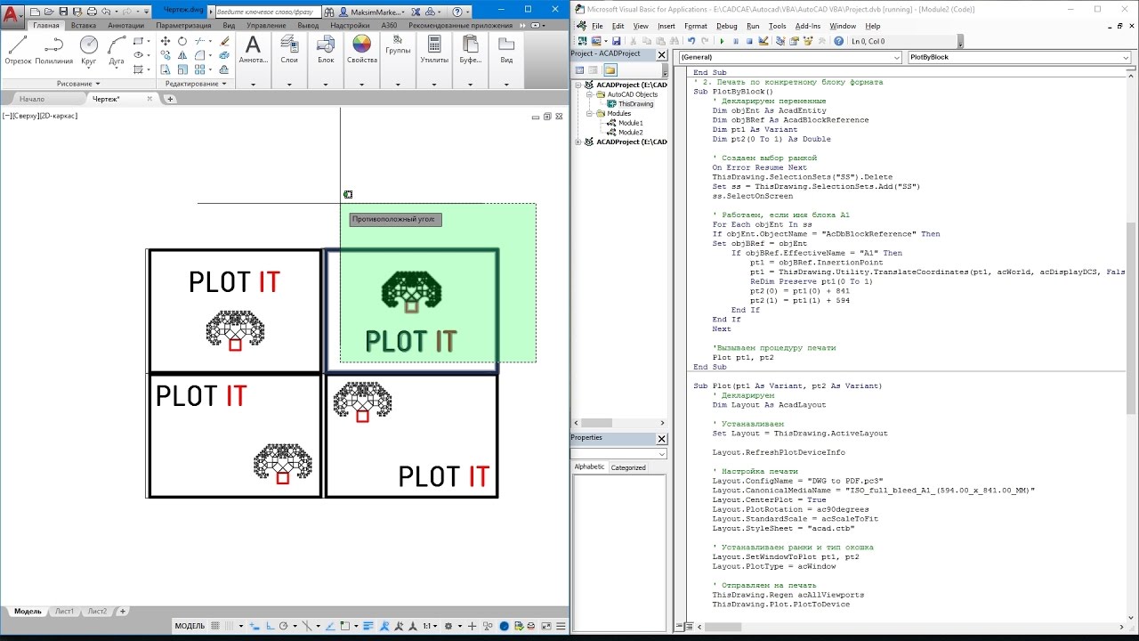This screenshot has height=641, width=1139.
Task: Click Run Sub play button in VBA toolbar
Action: pos(722,41)
